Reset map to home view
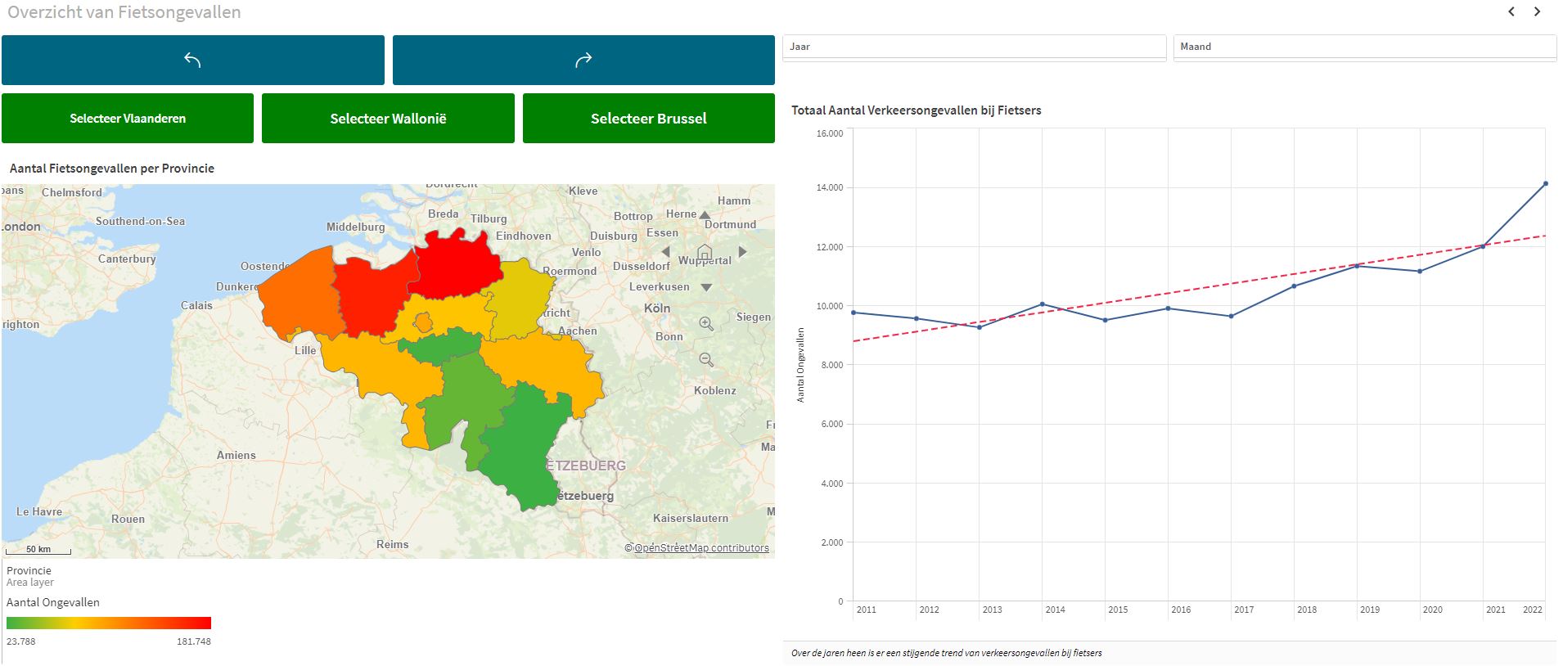This screenshot has width=1563, height=666. pyautogui.click(x=705, y=252)
